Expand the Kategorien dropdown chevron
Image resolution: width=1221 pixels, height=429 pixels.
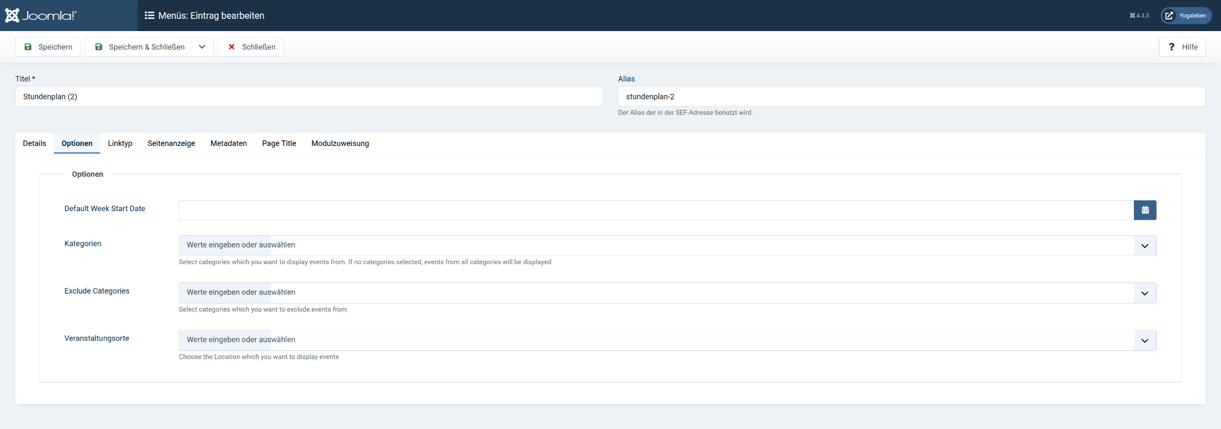click(x=1144, y=246)
